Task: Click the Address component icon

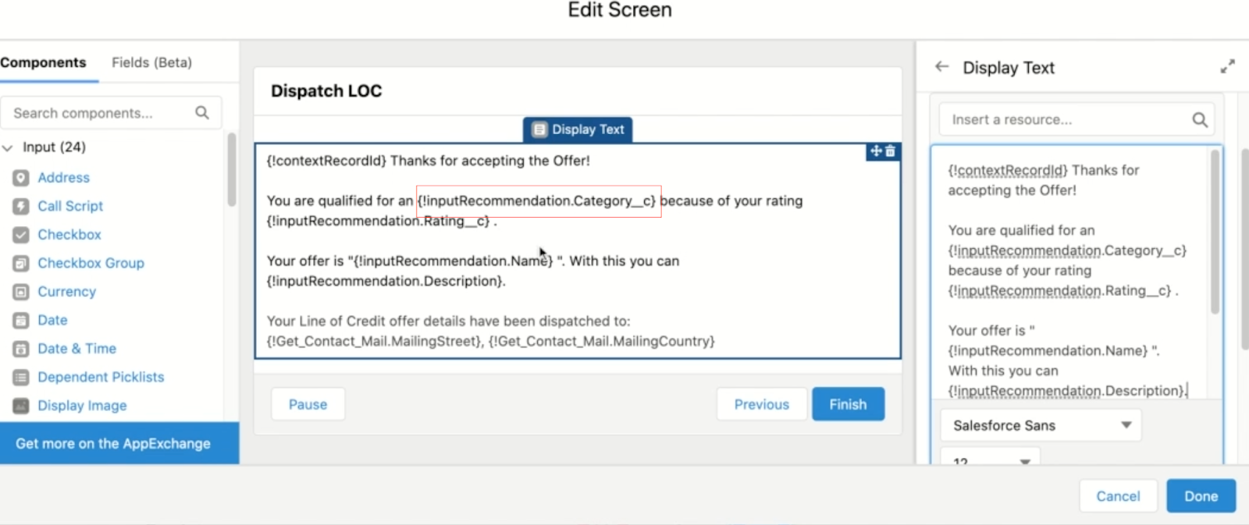Action: pyautogui.click(x=21, y=178)
